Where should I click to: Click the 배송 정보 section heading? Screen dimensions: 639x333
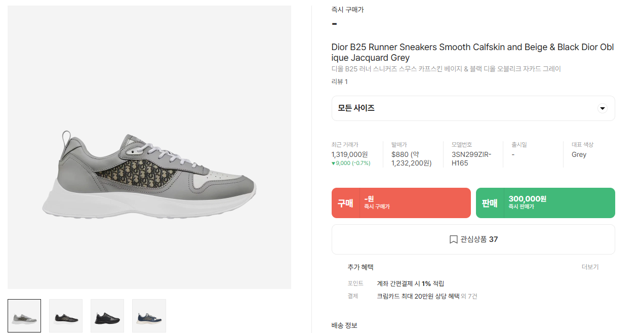pyautogui.click(x=344, y=325)
